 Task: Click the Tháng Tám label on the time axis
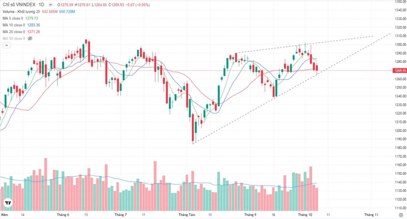187,215
